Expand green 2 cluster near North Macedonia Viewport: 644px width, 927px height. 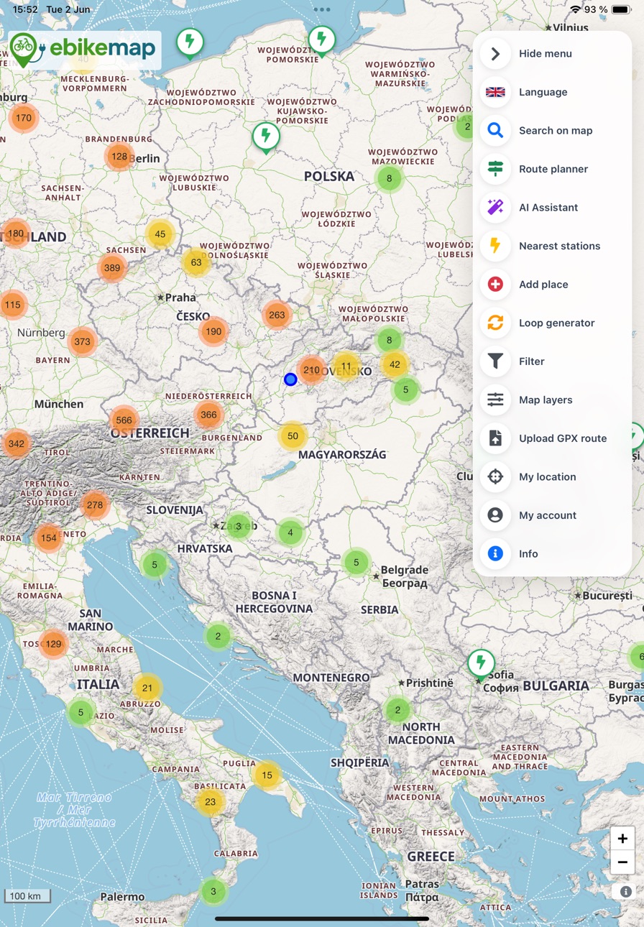(x=397, y=710)
